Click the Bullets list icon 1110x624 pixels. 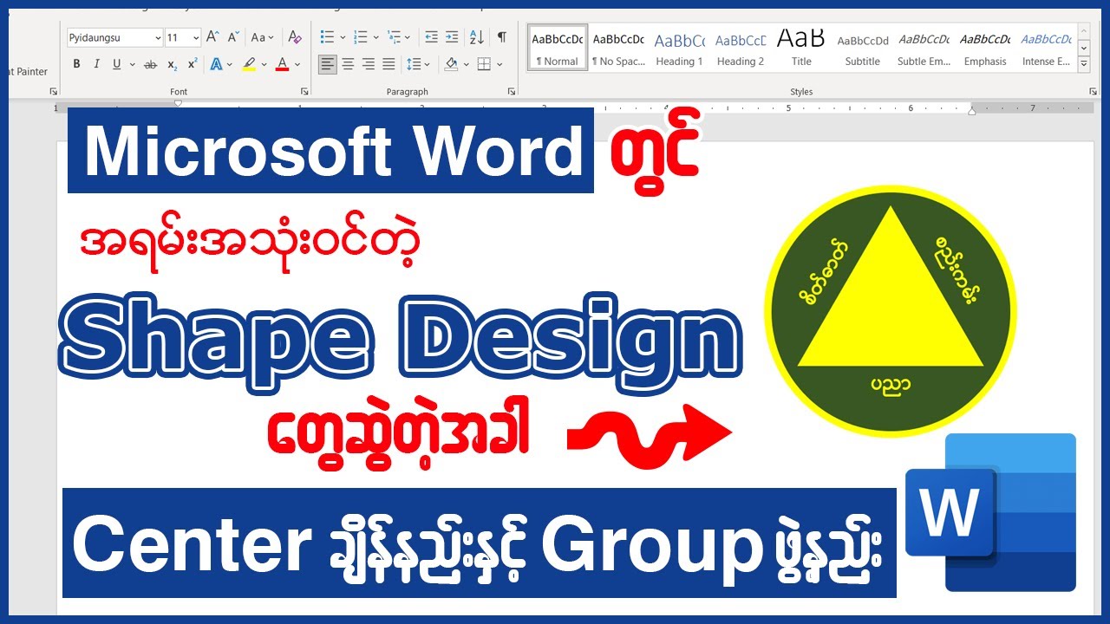click(x=327, y=37)
